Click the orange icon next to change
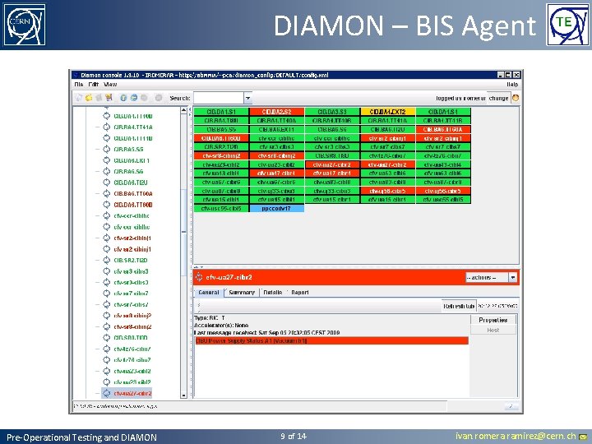The height and width of the screenshot is (444, 592). pyautogui.click(x=516, y=98)
